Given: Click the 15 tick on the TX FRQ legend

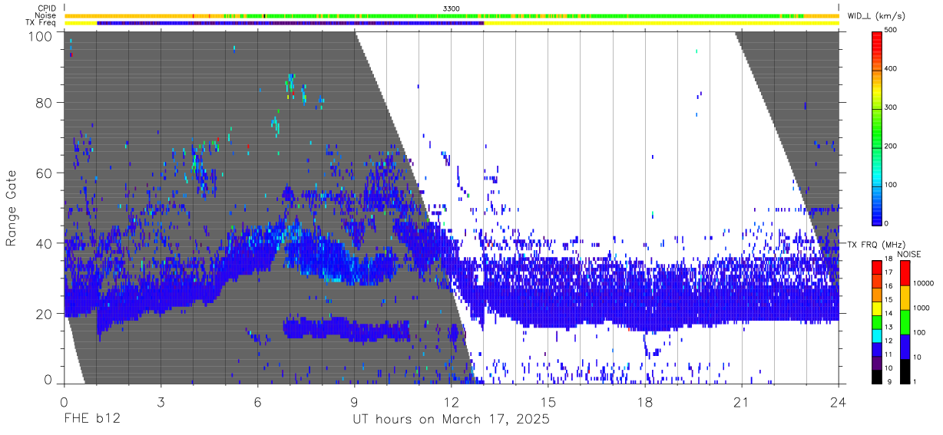Looking at the screenshot, I should click(888, 302).
